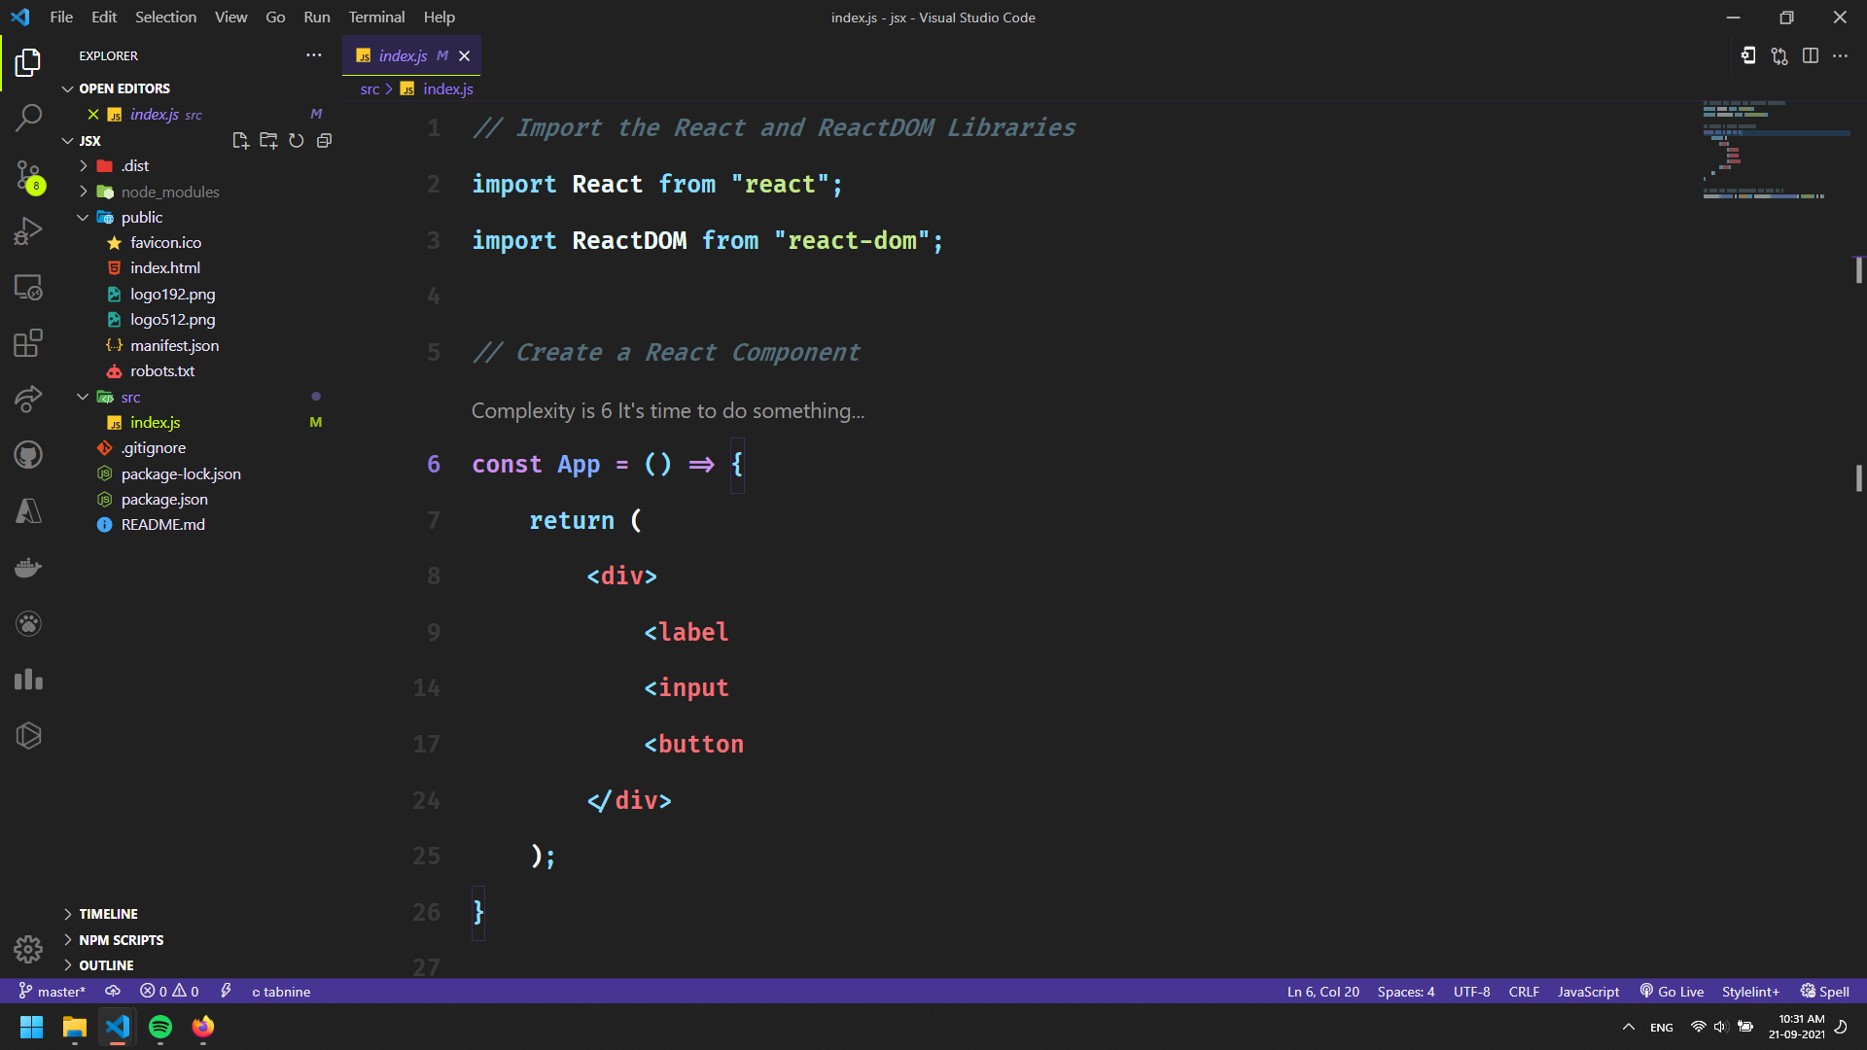Open the Extensions view
The height and width of the screenshot is (1050, 1867).
[x=28, y=343]
